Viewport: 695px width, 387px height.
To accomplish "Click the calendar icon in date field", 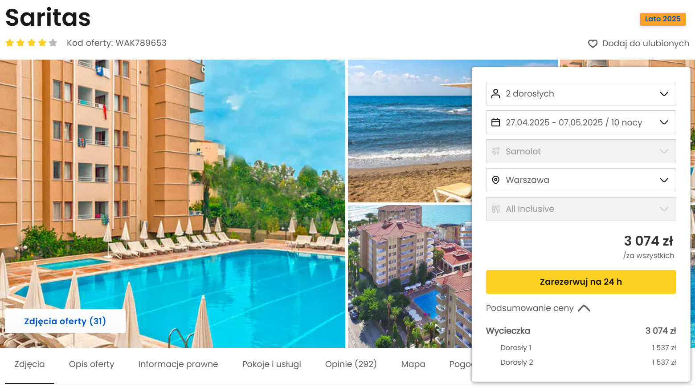I will [495, 122].
